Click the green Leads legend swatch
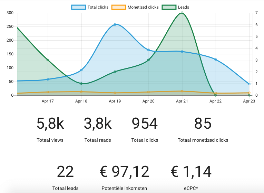The width and height of the screenshot is (264, 193). (169, 7)
